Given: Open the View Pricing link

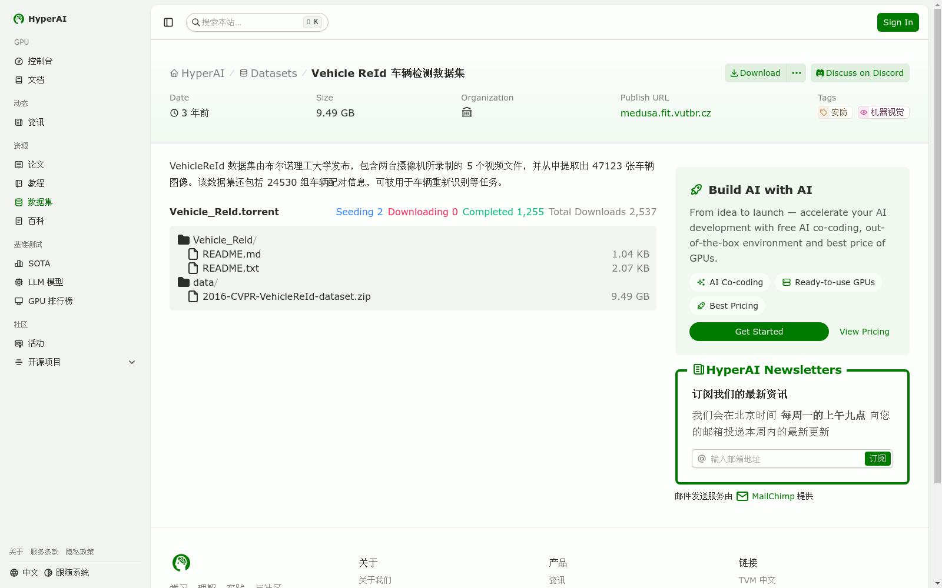Looking at the screenshot, I should [x=864, y=332].
